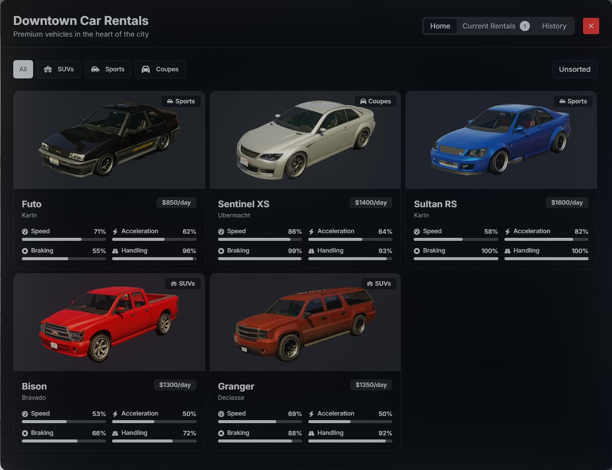The width and height of the screenshot is (612, 470).
Task: Filter vehicles by Sports
Action: (108, 69)
